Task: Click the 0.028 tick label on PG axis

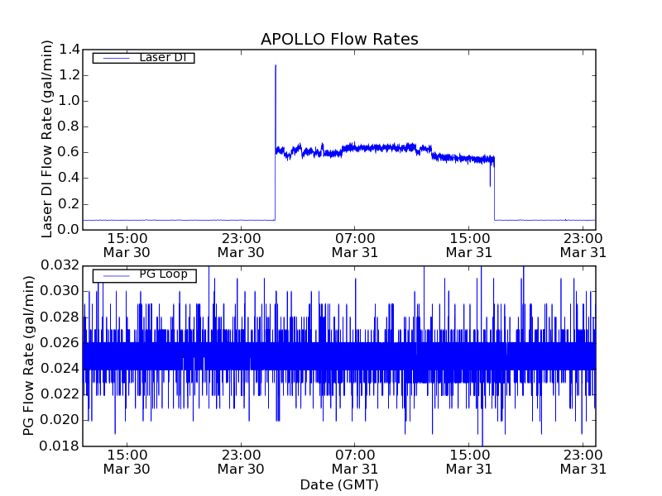Action: [60, 317]
